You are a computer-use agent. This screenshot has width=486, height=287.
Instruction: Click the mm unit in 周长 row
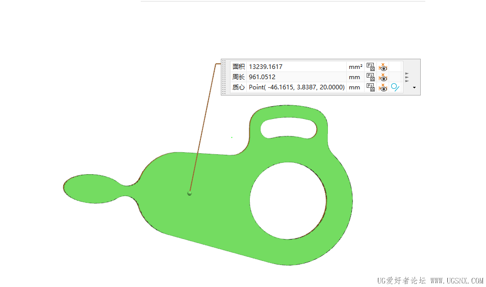pyautogui.click(x=354, y=77)
